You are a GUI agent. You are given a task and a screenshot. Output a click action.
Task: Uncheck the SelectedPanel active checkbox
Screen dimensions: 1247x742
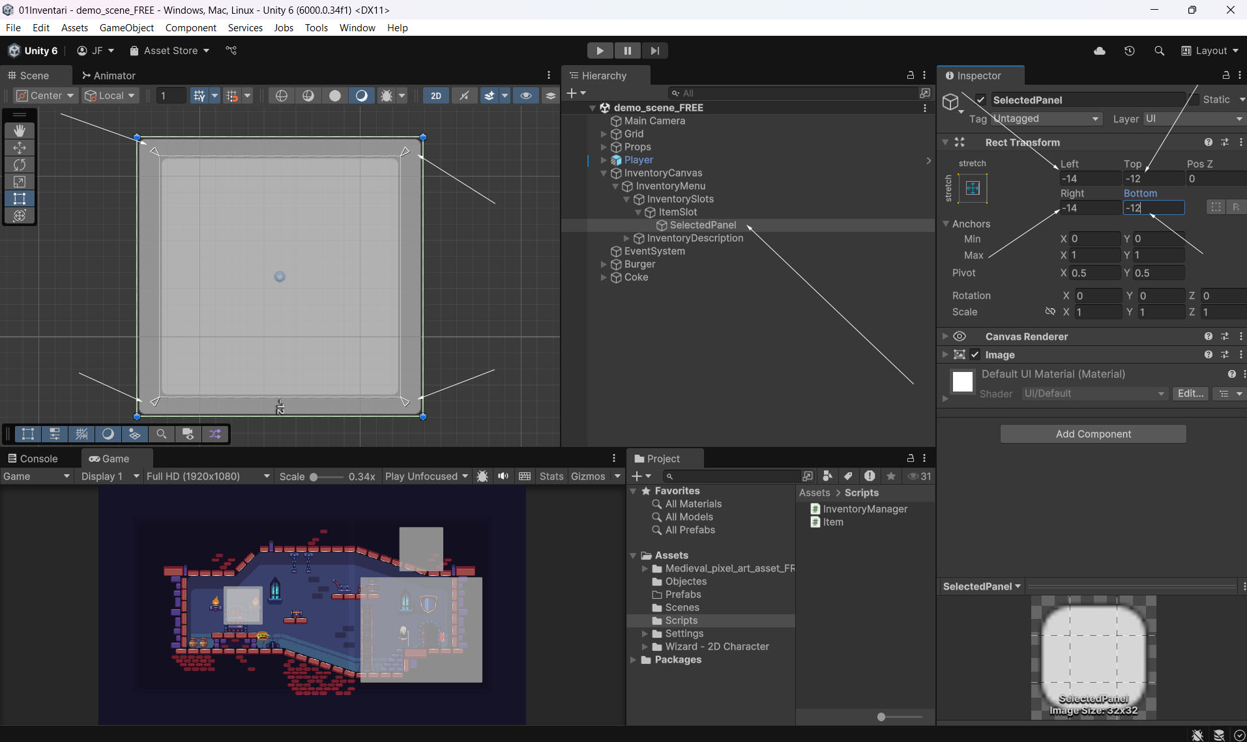click(980, 100)
